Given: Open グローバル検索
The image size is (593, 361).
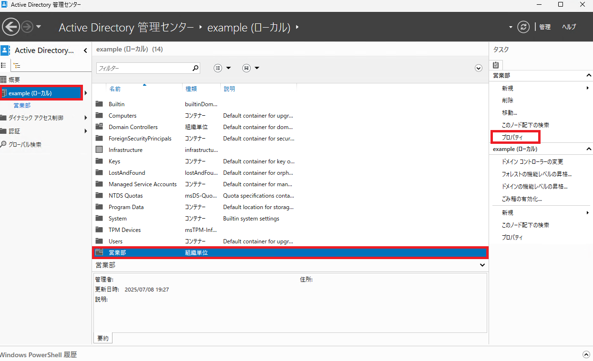Looking at the screenshot, I should [x=25, y=144].
